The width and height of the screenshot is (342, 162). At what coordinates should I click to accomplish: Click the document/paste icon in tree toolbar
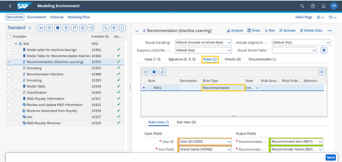point(66,28)
